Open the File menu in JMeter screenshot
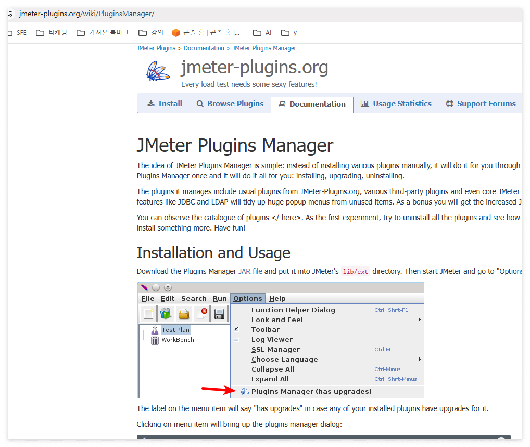Image resolution: width=530 pixels, height=447 pixels. point(148,298)
